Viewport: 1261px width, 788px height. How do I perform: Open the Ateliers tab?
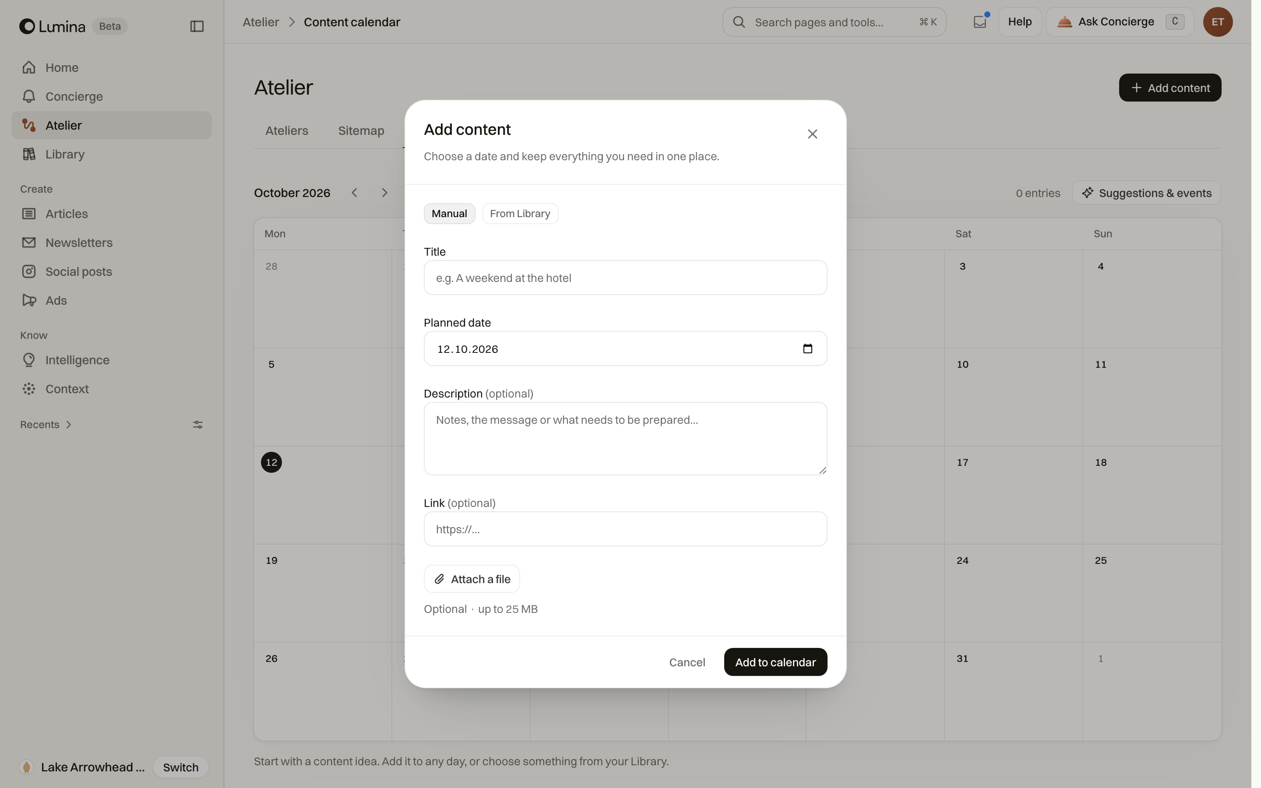(x=287, y=131)
